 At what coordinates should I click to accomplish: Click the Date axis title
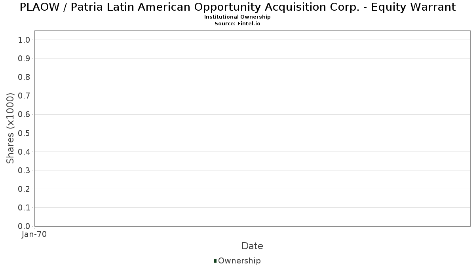pos(252,246)
